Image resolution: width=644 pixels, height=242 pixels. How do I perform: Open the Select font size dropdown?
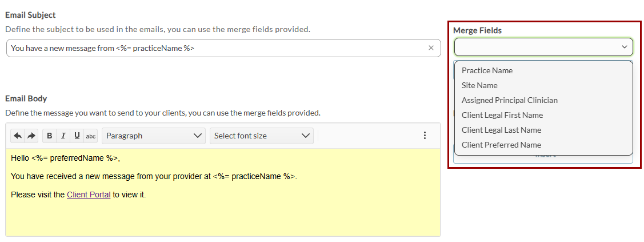[262, 136]
